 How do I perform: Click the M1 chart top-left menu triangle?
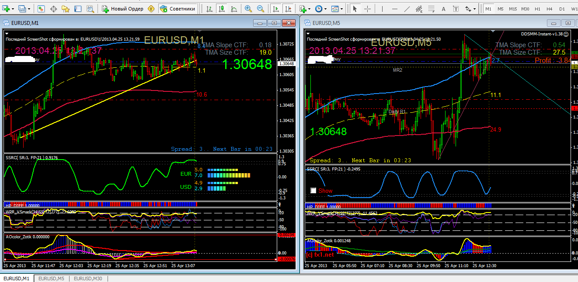coord(7,33)
